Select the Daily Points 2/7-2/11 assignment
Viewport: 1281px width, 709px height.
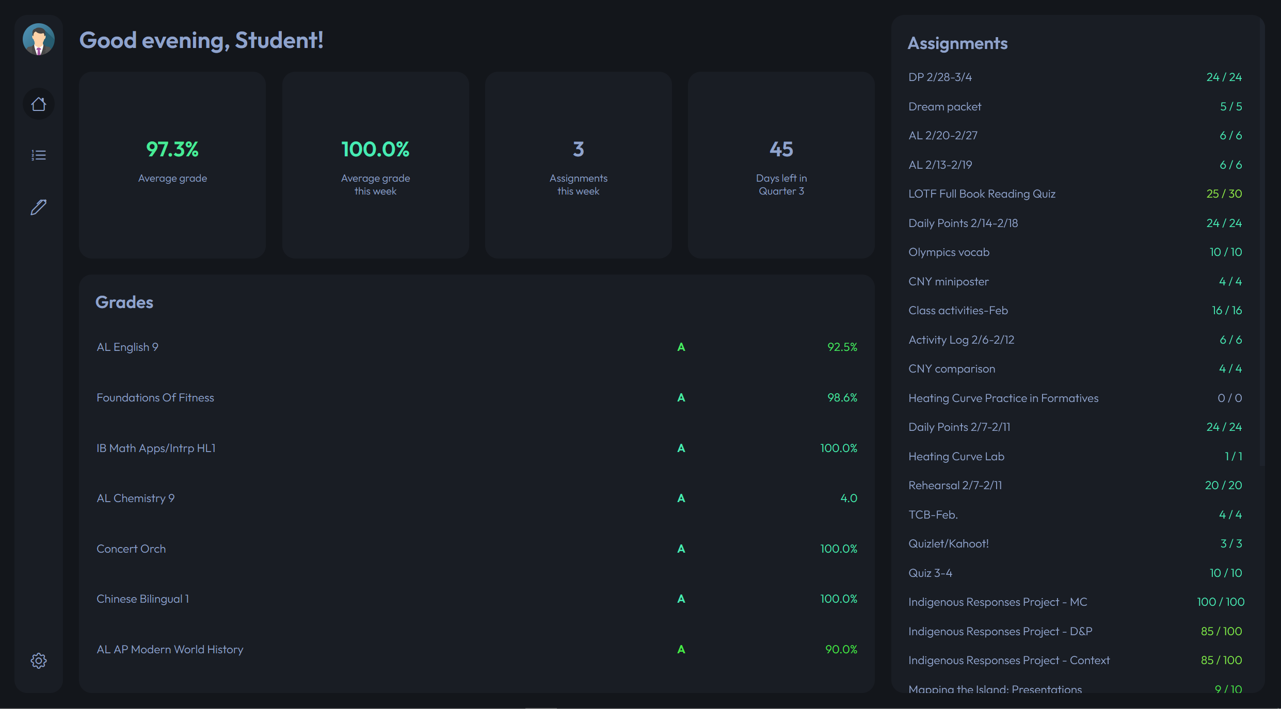1075,427
